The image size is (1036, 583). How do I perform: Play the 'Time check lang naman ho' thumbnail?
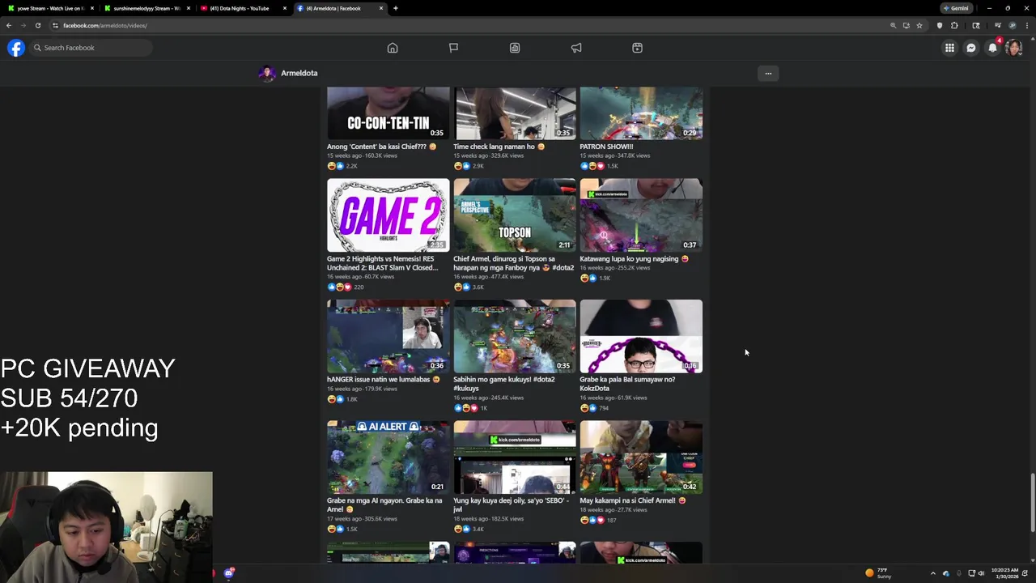click(x=515, y=113)
